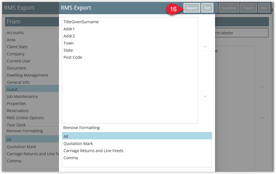This screenshot has height=174, width=276.
Task: Choose Area in the From list
Action: pyautogui.click(x=32, y=40)
